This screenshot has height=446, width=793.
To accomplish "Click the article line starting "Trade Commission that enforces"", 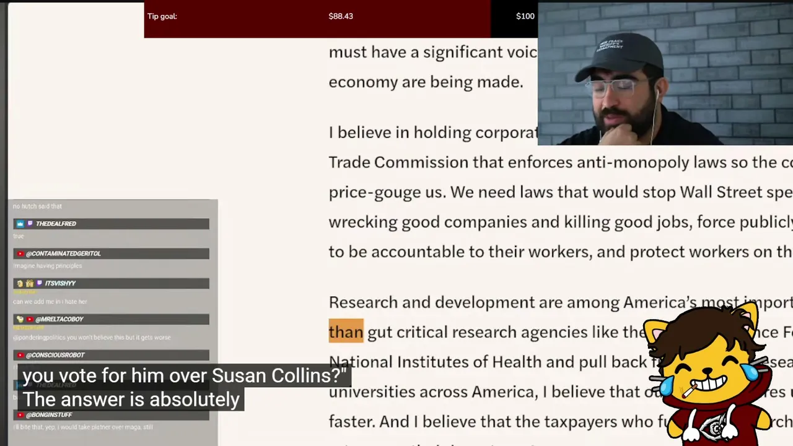I will 561,162.
